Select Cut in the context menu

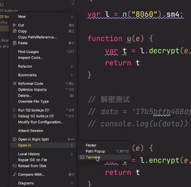(43, 25)
